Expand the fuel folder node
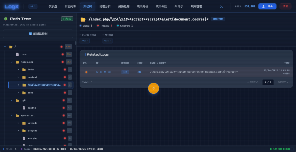296x152 pixels. tap(18, 93)
